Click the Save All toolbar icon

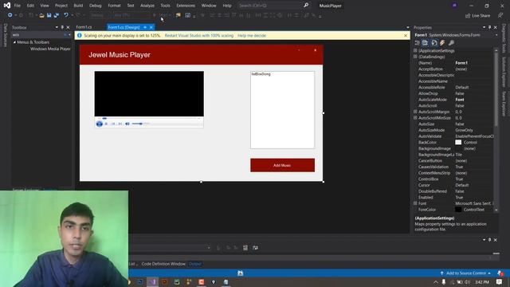[x=57, y=15]
